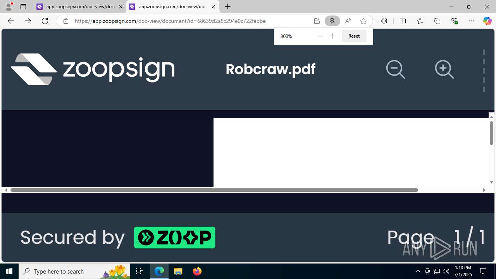Screen dimensions: 496x279
Task: Open Read aloud in address bar
Action: point(348,21)
